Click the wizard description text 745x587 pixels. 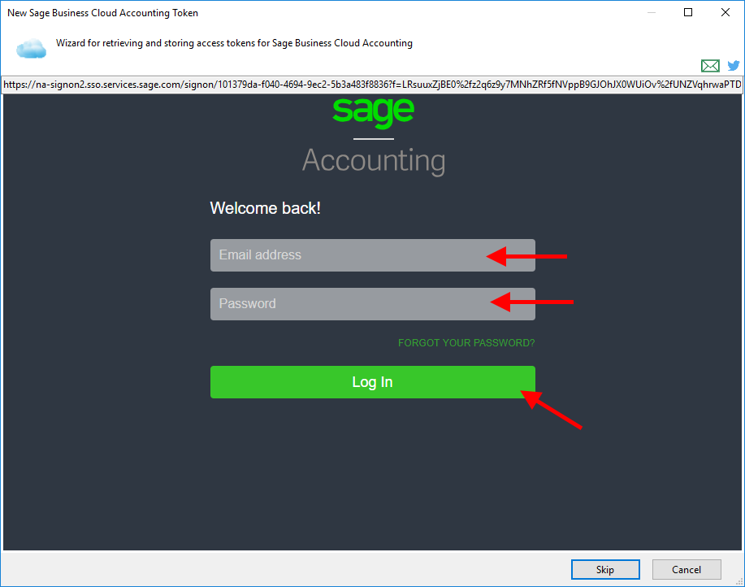tap(234, 43)
